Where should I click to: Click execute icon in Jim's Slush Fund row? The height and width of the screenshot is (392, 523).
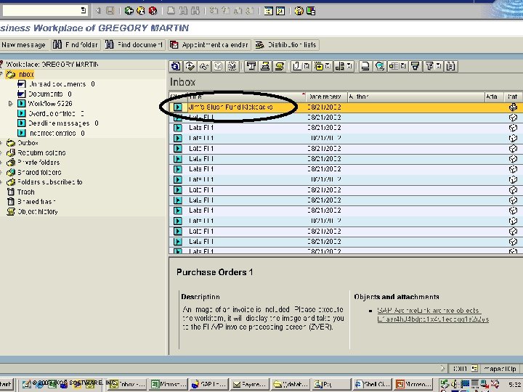178,107
